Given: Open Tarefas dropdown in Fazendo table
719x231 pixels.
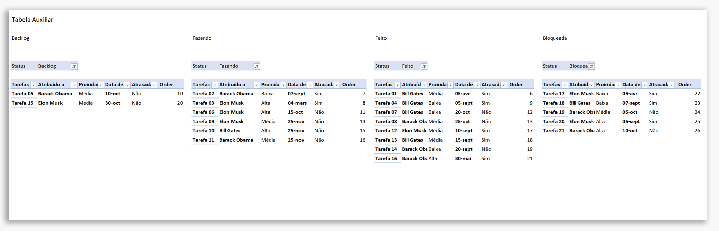Looking at the screenshot, I should 215,85.
